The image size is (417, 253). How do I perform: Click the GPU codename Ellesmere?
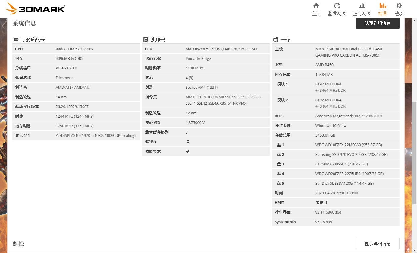[x=64, y=78]
